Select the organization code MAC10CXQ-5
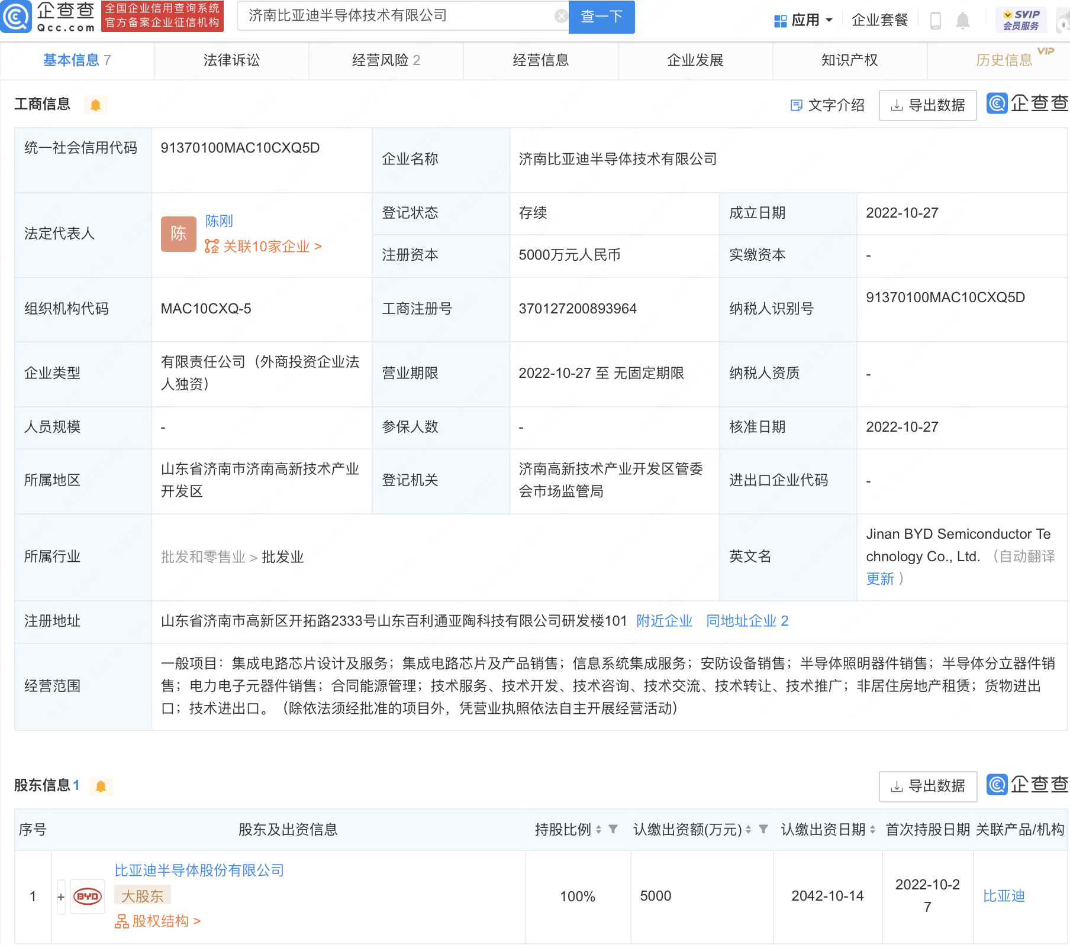 pyautogui.click(x=206, y=309)
